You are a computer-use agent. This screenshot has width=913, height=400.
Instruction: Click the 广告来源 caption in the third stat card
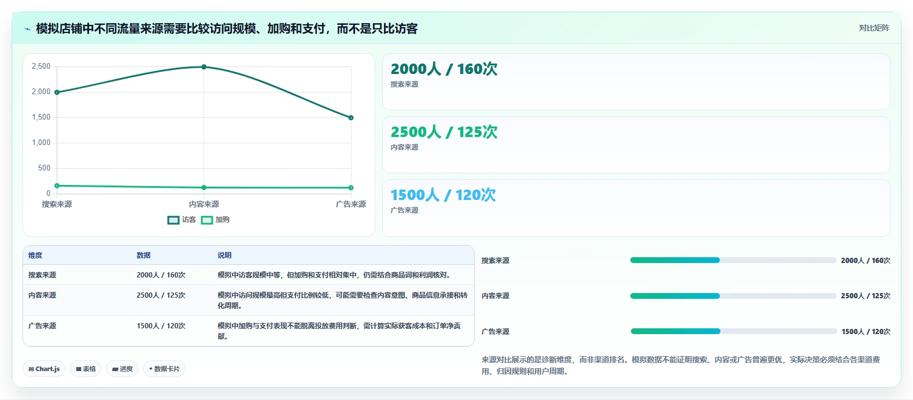[404, 210]
